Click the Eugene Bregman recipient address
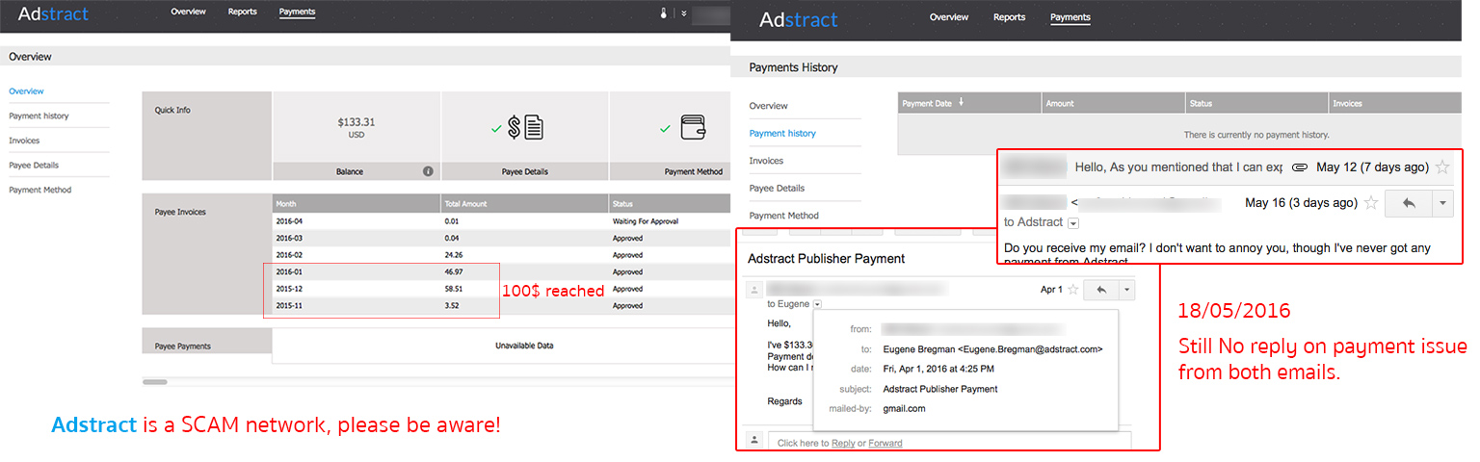The width and height of the screenshot is (1480, 462). (992, 349)
